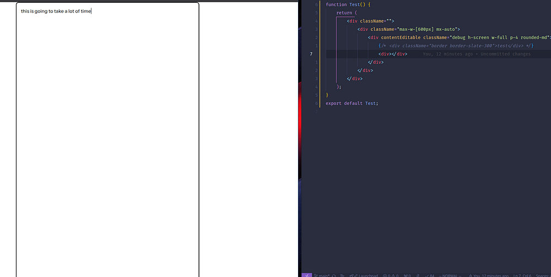The image size is (551, 277).
Task: Click the synchronize changes icon beside main*
Action: [x=334, y=275]
